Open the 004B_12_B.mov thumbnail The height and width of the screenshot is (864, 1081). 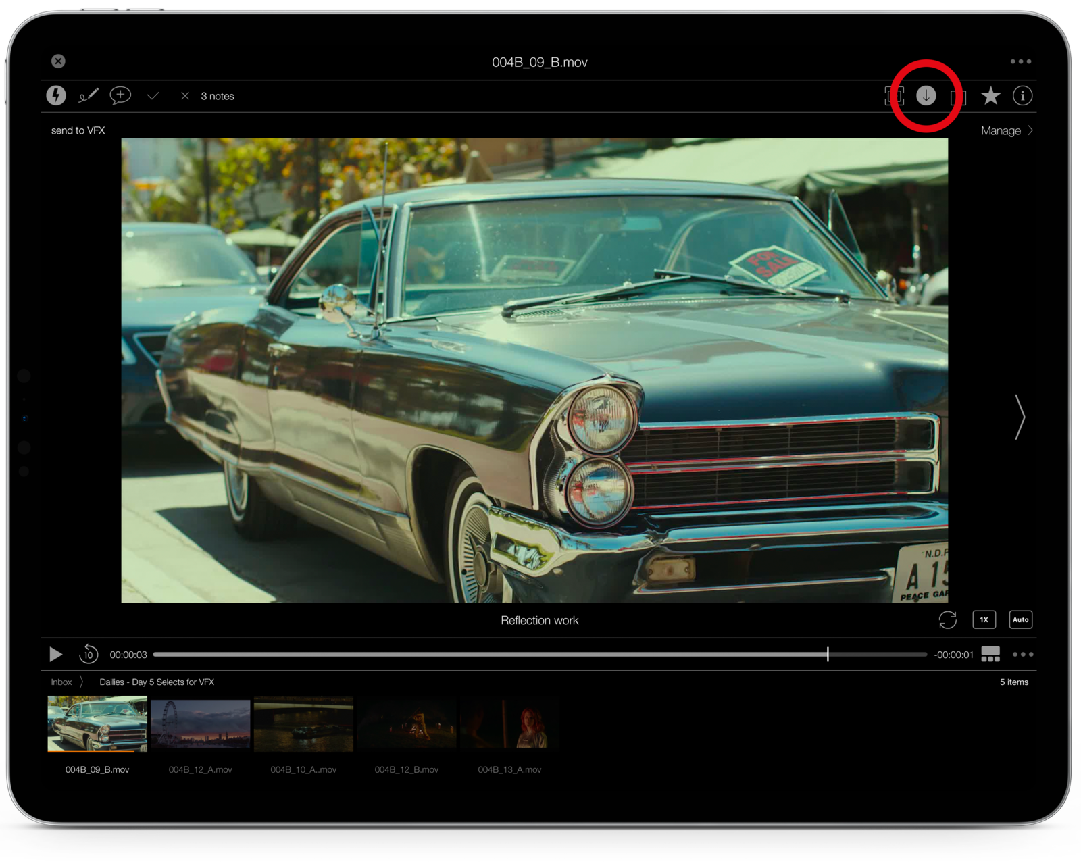click(407, 724)
